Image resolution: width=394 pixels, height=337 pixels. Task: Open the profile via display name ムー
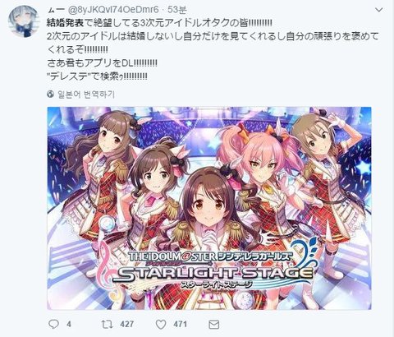tap(56, 10)
